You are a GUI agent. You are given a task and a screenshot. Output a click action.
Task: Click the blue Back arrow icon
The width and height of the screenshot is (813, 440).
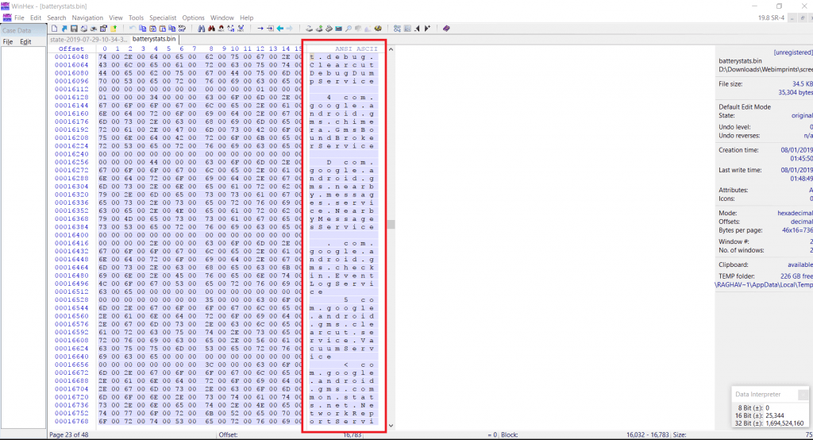(280, 29)
